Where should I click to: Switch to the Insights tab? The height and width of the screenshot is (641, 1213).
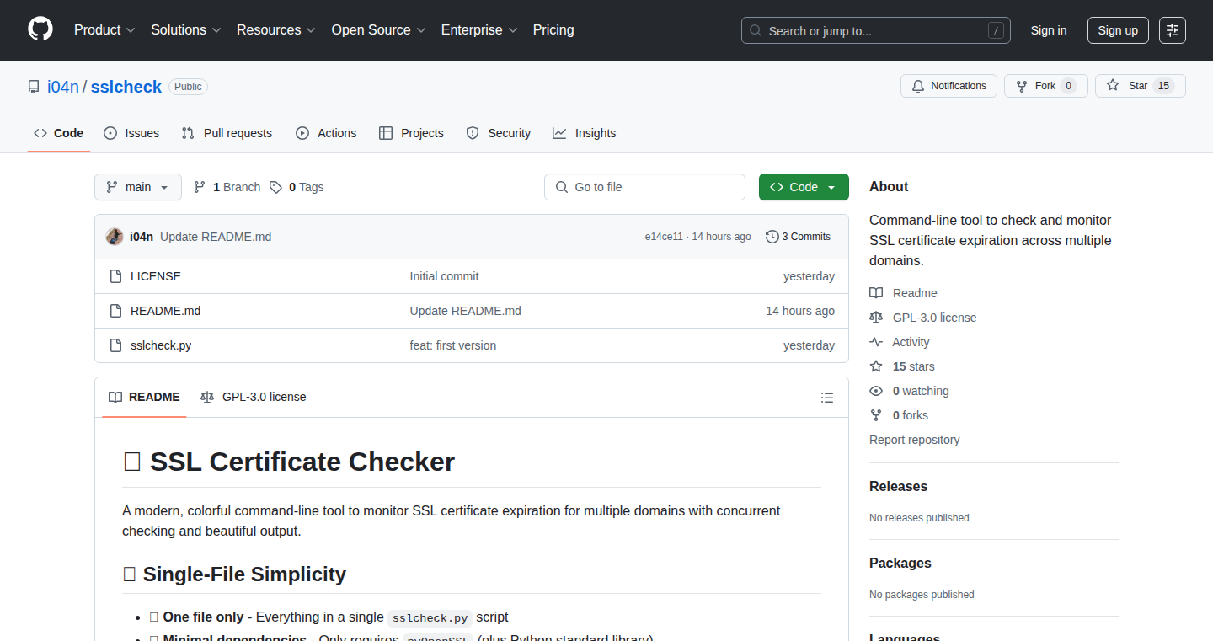(585, 133)
